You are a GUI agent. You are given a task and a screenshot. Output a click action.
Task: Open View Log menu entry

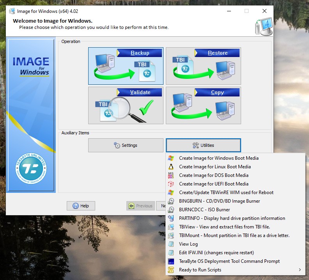[236, 244]
